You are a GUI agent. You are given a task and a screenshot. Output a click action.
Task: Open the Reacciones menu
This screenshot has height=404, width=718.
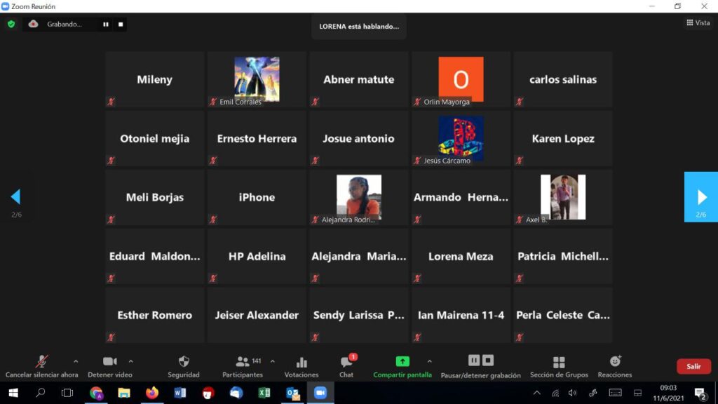615,365
